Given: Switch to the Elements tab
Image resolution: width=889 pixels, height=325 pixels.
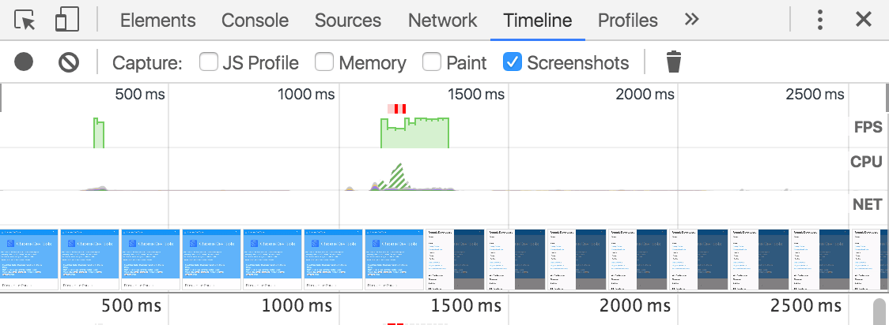Looking at the screenshot, I should [157, 21].
